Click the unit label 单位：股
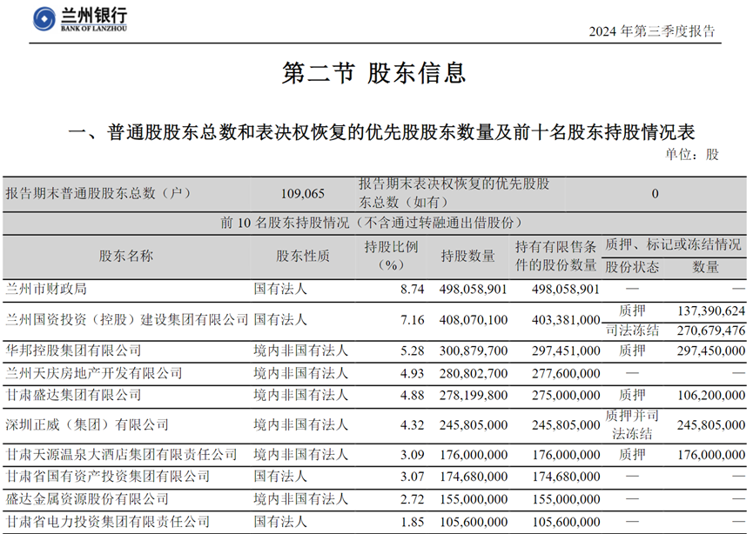The width and height of the screenshot is (753, 534). pos(691,155)
